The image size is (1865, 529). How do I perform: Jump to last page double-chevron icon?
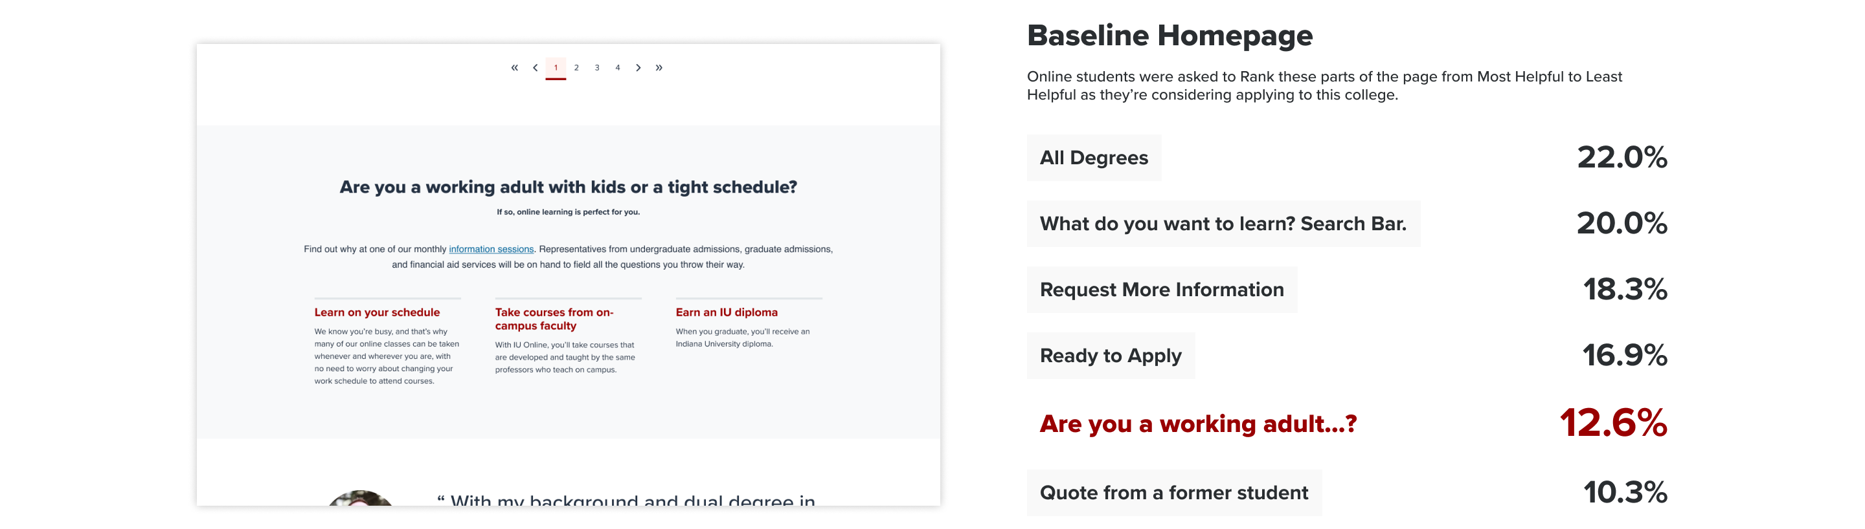[659, 68]
